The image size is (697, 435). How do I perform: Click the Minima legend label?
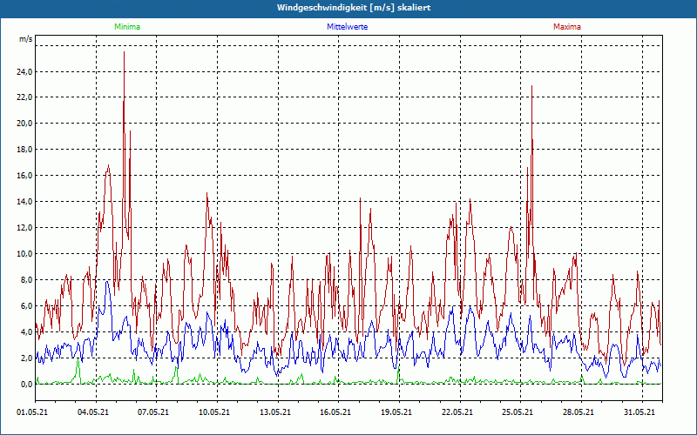point(127,27)
